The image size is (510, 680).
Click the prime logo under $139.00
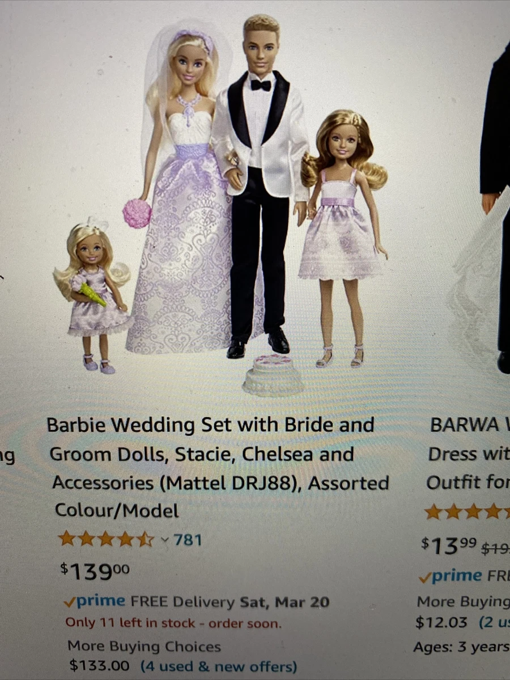pos(95,602)
